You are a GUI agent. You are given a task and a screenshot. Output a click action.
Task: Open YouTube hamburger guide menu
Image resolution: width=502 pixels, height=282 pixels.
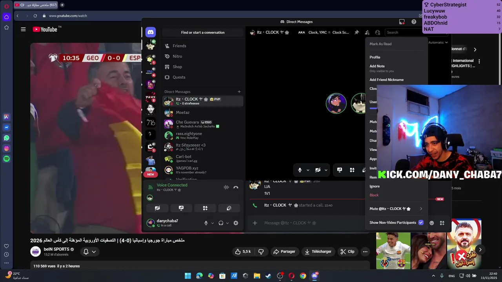tap(23, 29)
